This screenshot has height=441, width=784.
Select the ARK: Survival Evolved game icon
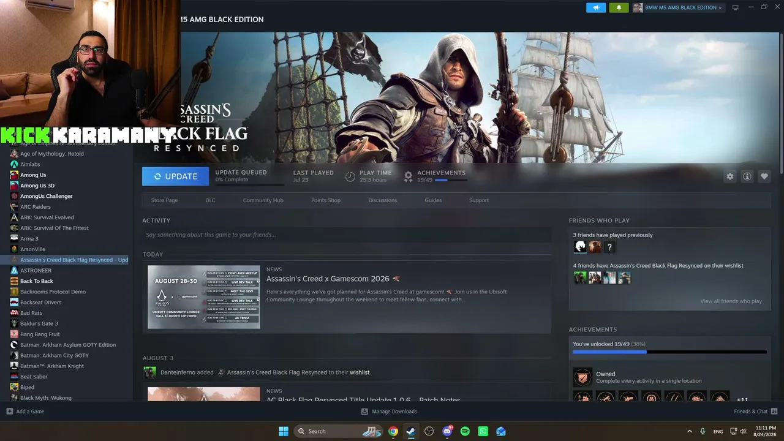click(x=14, y=217)
